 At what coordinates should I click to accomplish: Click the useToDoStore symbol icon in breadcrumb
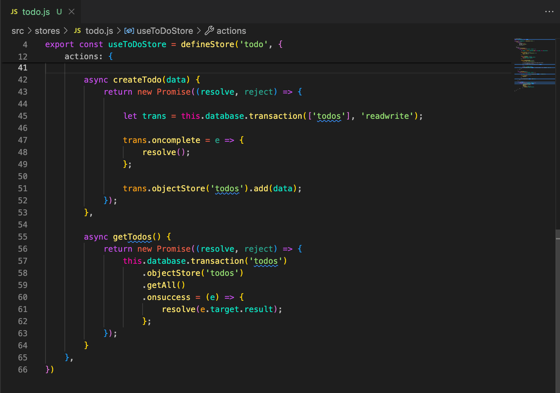[x=129, y=31]
